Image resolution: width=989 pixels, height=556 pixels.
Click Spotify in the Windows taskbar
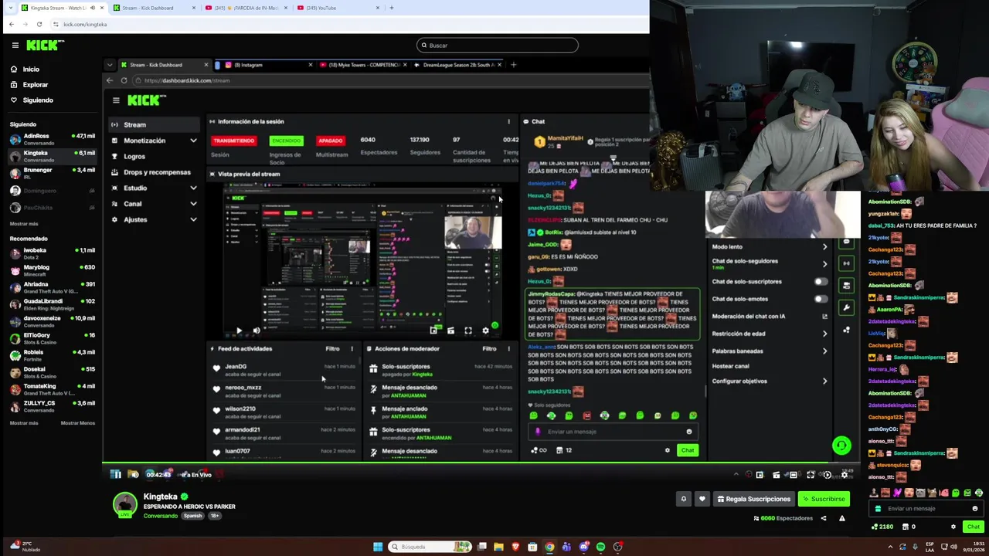pyautogui.click(x=600, y=547)
